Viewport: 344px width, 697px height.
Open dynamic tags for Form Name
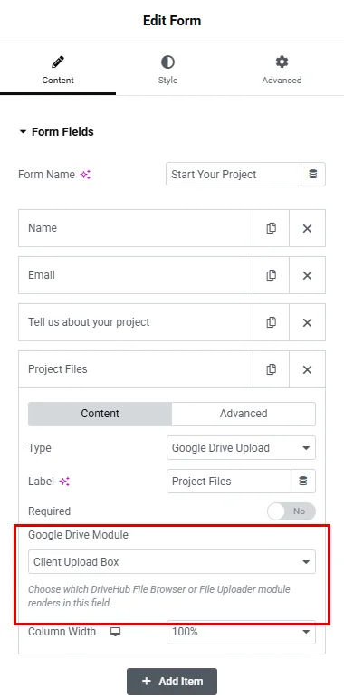pyautogui.click(x=313, y=174)
